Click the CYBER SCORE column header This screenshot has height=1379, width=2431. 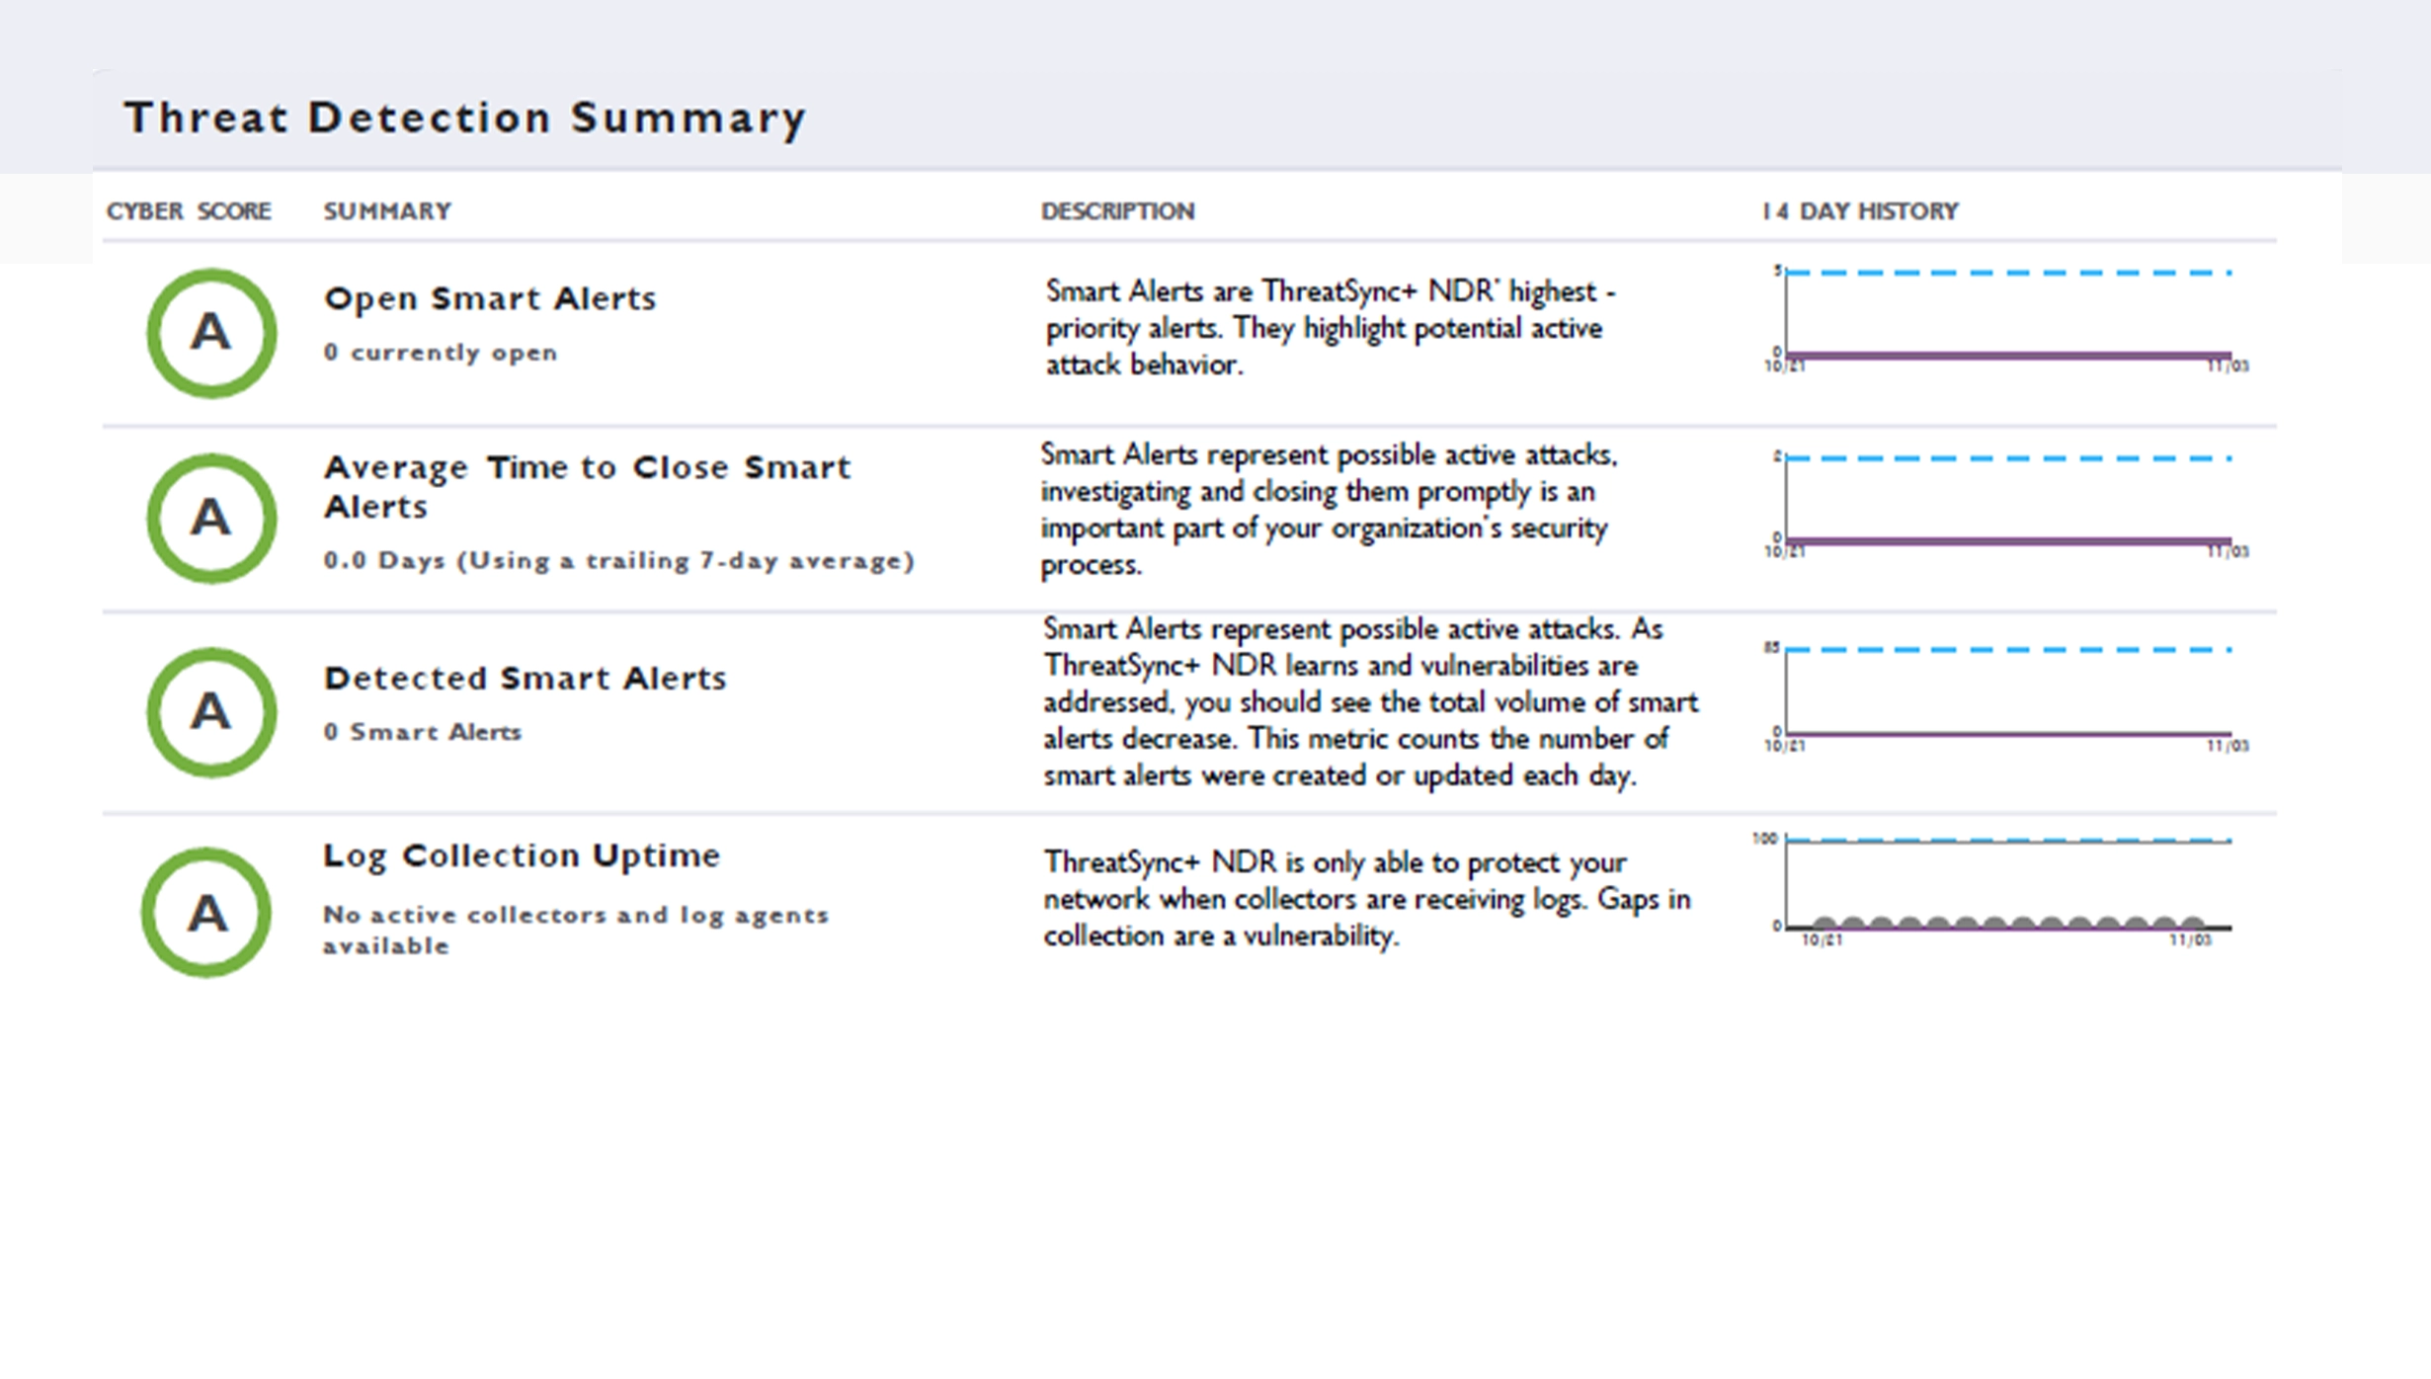pos(189,211)
